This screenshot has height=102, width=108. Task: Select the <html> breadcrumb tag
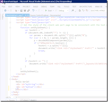point(26,100)
